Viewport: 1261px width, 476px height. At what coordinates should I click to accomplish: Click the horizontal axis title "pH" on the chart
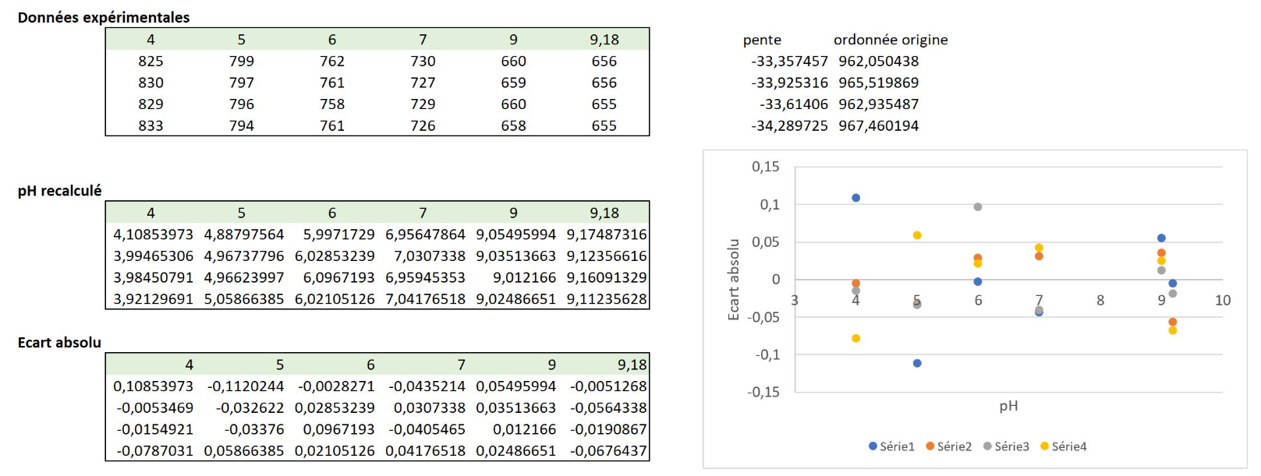[x=1008, y=406]
